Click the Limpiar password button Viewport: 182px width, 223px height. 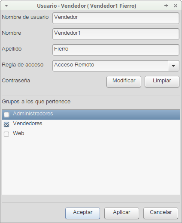pos(162,81)
